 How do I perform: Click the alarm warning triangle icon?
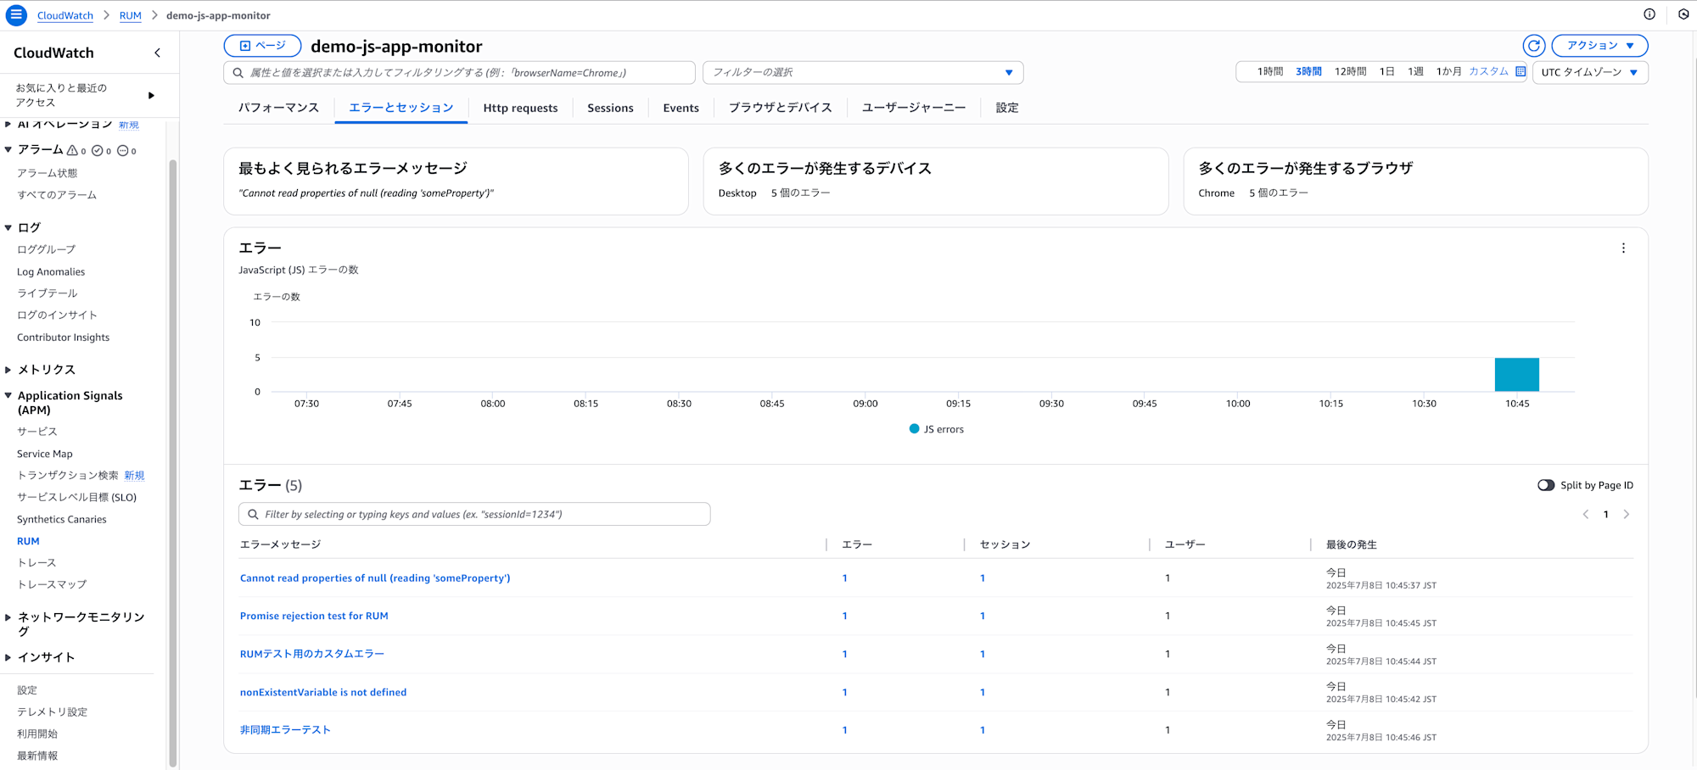[73, 150]
